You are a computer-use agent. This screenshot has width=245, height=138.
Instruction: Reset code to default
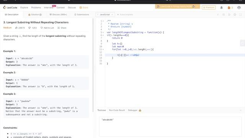[229, 15]
